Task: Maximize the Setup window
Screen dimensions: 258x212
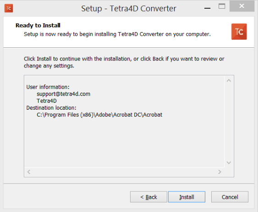Action: click(222, 6)
